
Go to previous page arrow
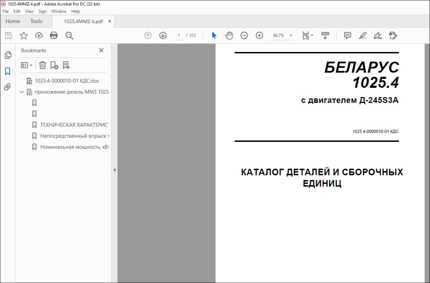pyautogui.click(x=148, y=35)
